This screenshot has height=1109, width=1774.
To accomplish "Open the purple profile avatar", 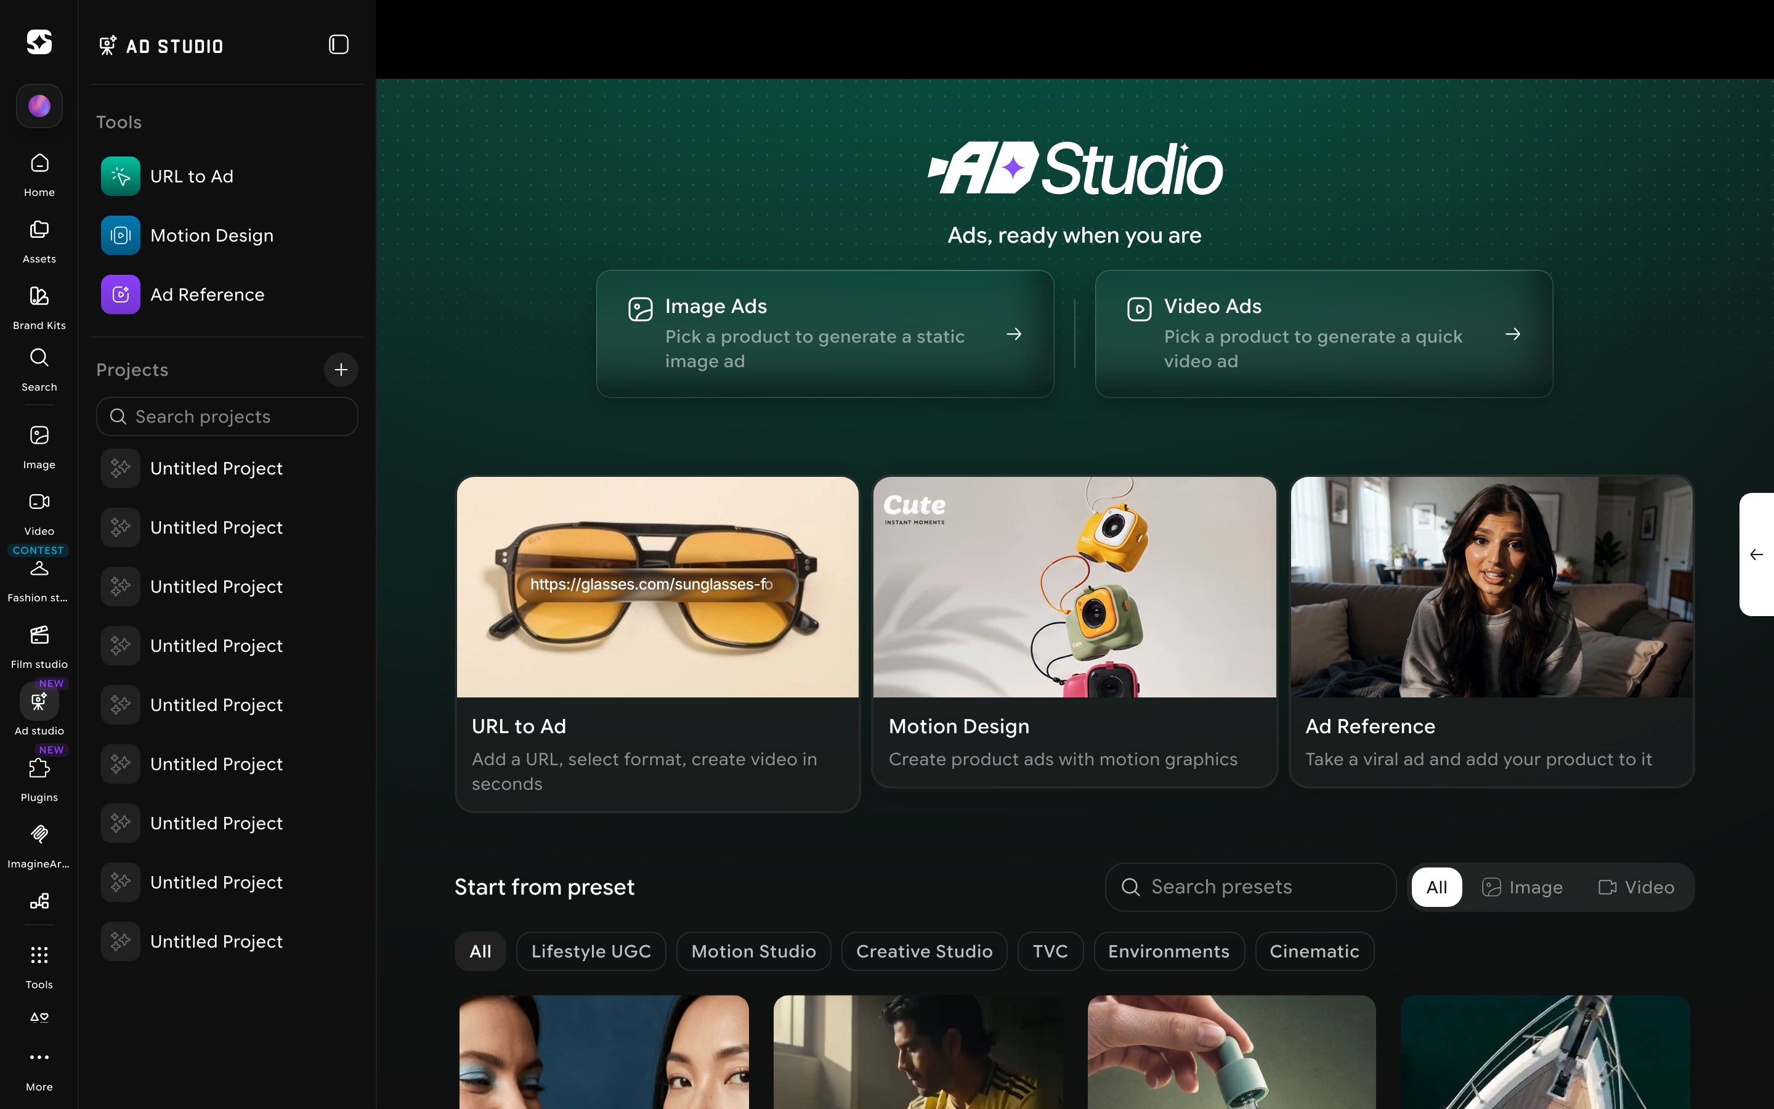I will (x=39, y=105).
